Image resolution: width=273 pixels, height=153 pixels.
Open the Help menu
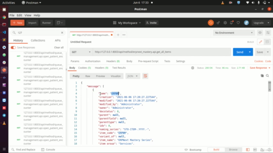[37, 15]
